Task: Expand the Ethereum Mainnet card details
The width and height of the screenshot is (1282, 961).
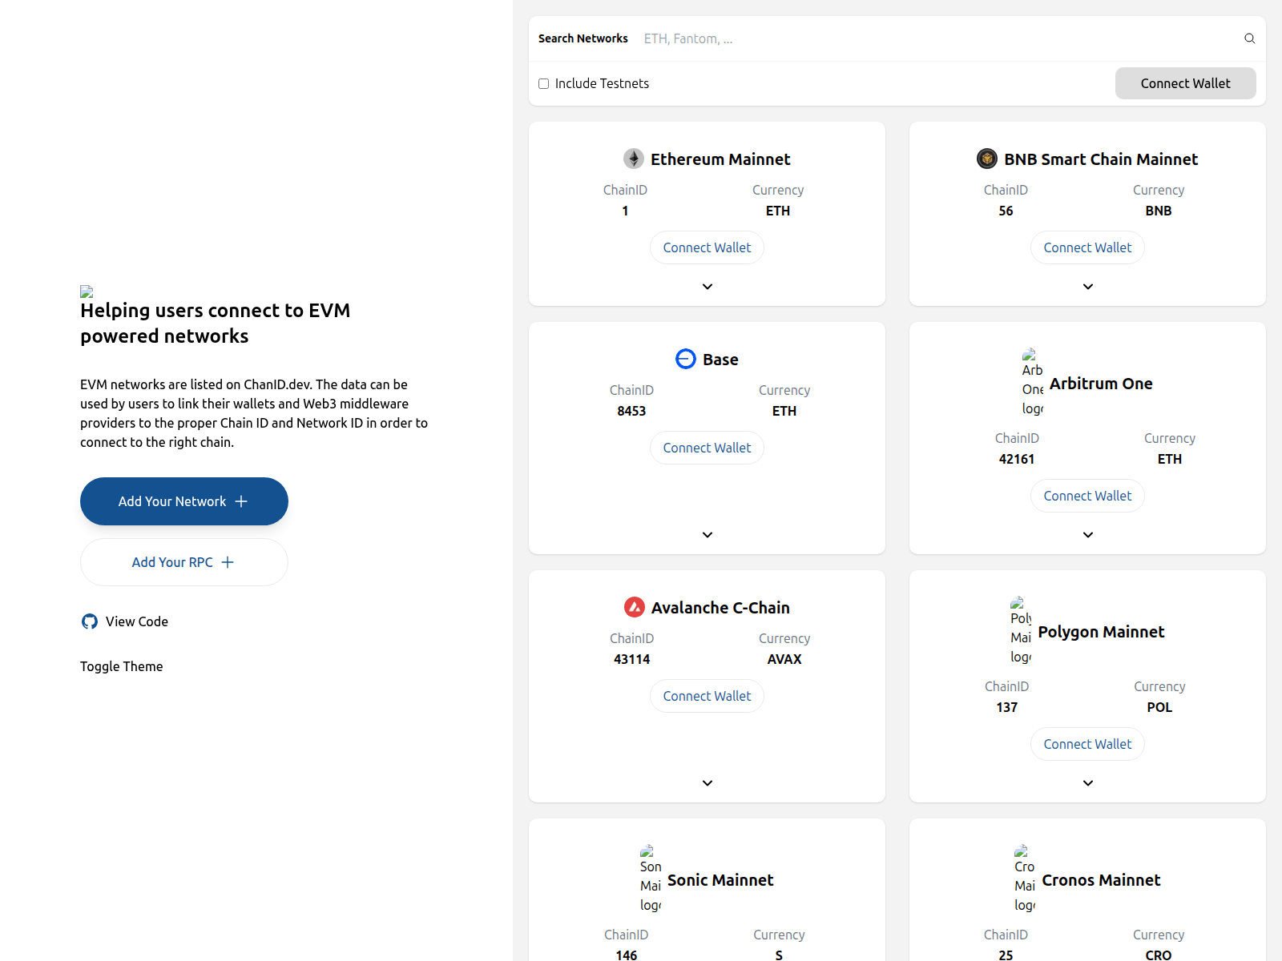Action: [708, 287]
